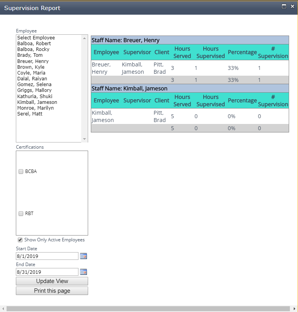Click the horizontal scrollbar left arrow
Screen dimensions: 298x312
3,309
